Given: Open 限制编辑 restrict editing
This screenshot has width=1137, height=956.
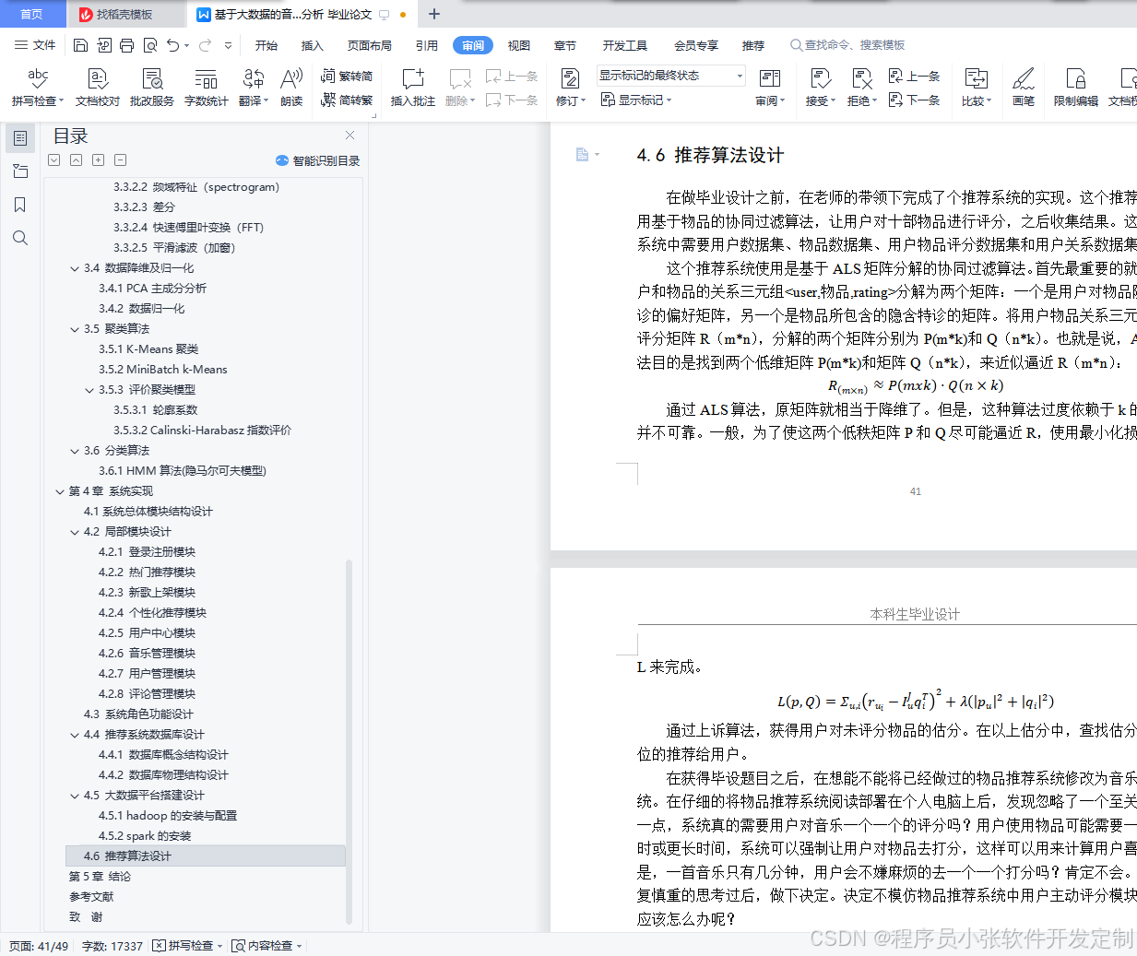Looking at the screenshot, I should [x=1076, y=88].
